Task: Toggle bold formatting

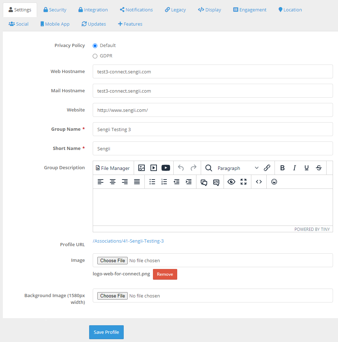Action: 282,168
